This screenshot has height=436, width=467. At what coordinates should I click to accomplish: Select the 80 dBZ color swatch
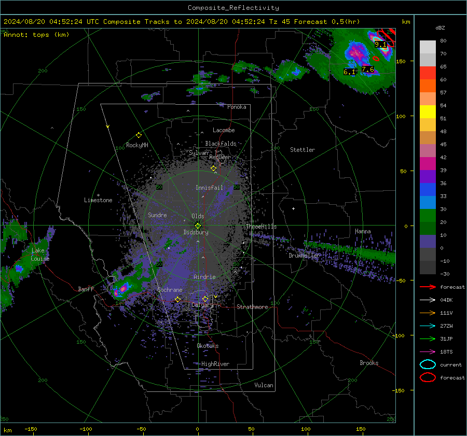point(428,47)
